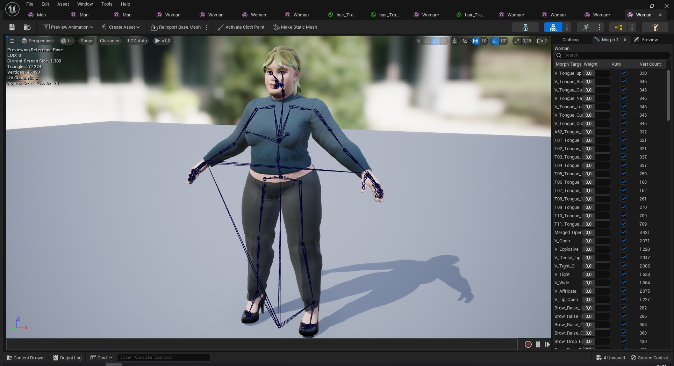The image size is (674, 366).
Task: Switch to the Clothing panel tab
Action: [571, 40]
